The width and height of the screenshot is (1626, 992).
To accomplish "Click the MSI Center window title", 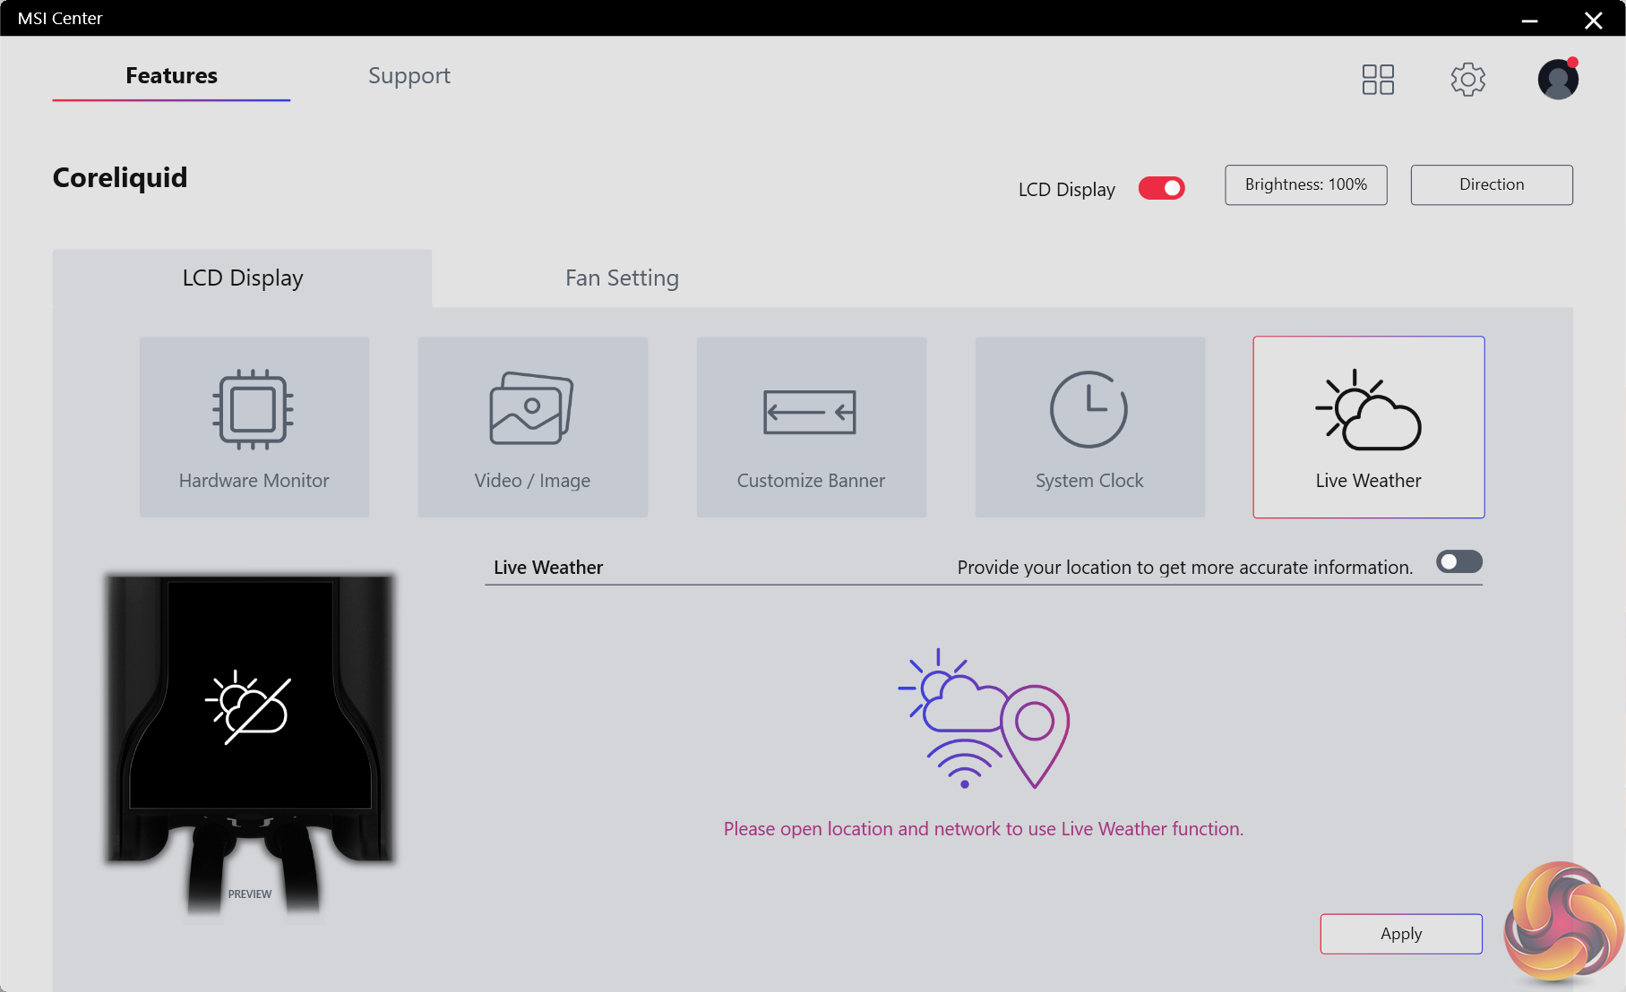I will point(60,18).
